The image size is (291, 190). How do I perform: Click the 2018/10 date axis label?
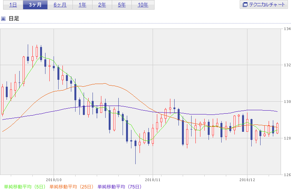(54, 180)
